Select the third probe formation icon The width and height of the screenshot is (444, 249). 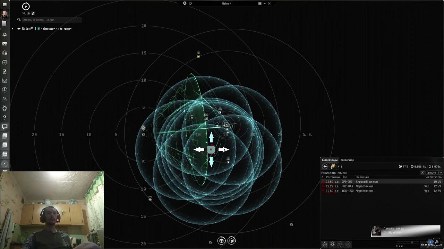[341, 244]
